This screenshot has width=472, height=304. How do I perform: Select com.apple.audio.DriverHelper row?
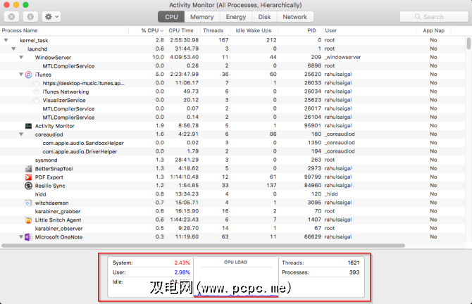tap(232, 151)
